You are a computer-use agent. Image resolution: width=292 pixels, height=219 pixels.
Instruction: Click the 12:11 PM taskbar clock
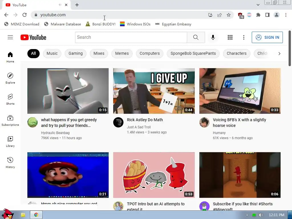click(x=277, y=215)
